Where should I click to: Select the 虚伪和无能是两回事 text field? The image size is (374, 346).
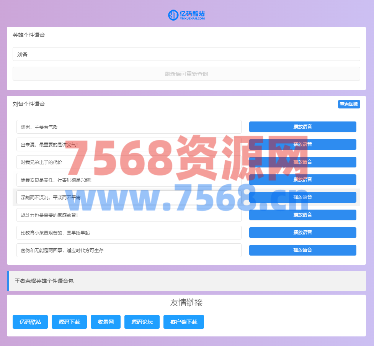click(129, 250)
